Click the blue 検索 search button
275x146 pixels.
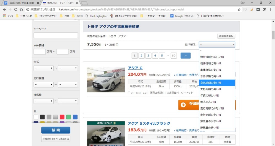pos(56,130)
